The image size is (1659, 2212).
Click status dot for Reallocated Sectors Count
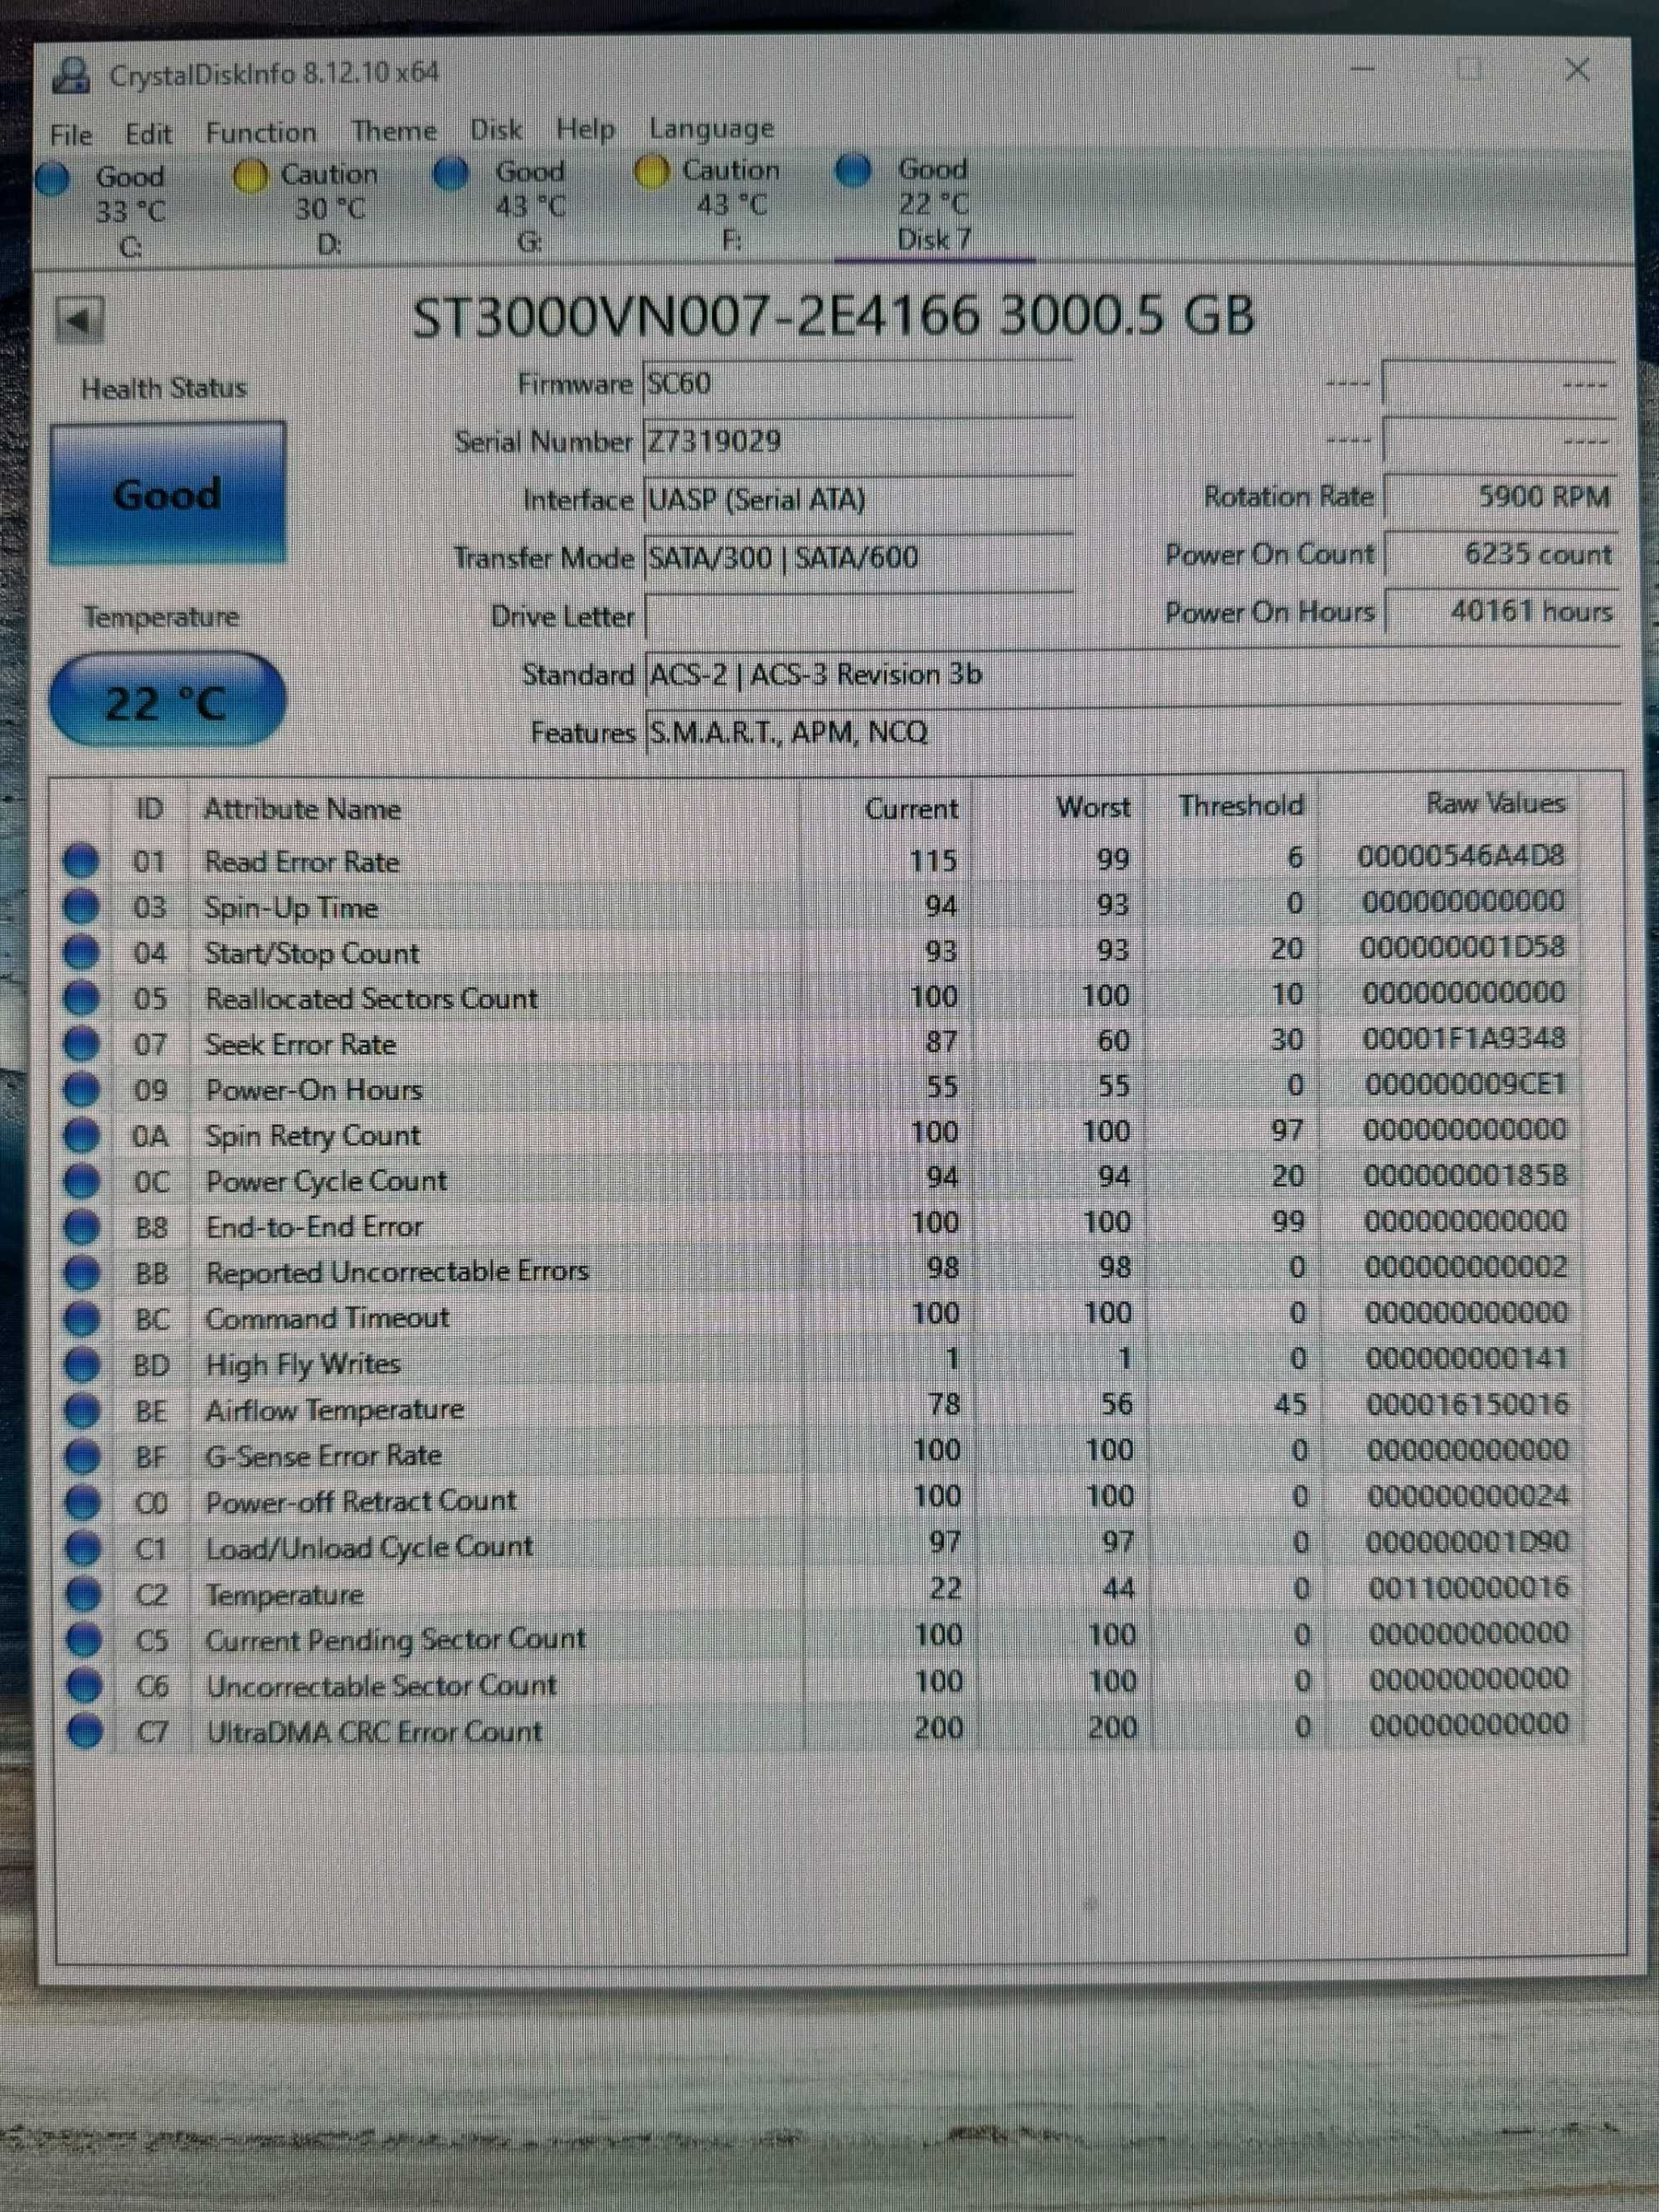pyautogui.click(x=82, y=999)
